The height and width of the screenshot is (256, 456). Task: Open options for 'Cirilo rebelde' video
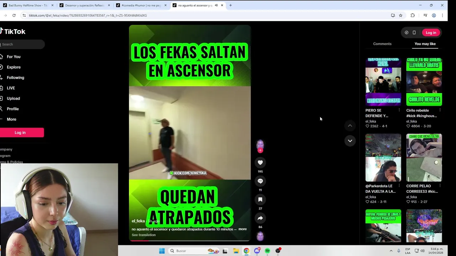[440, 110]
